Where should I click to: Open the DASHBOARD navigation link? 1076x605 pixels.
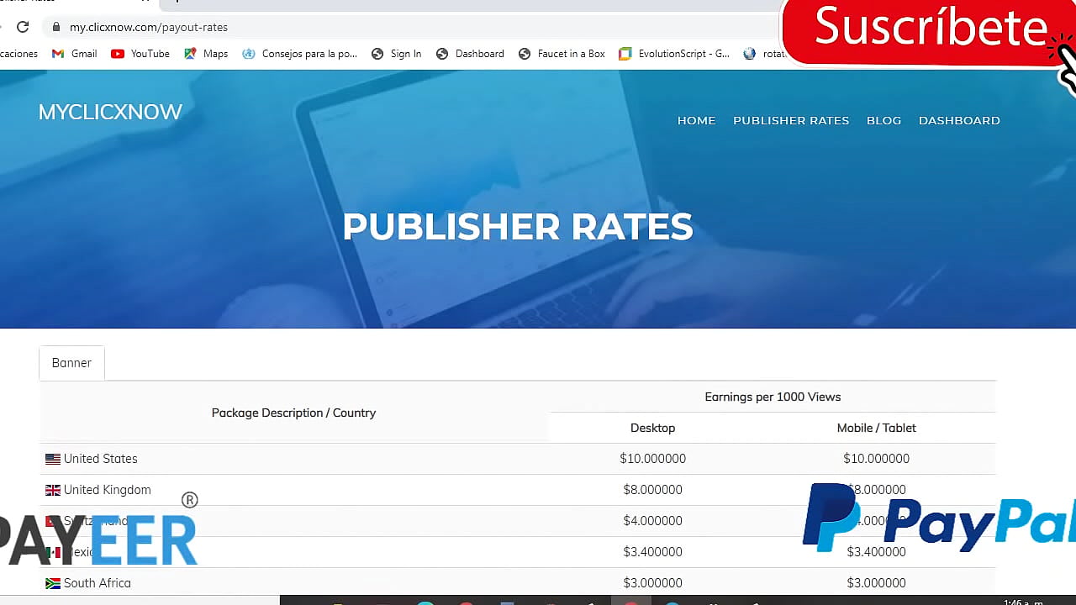point(959,120)
